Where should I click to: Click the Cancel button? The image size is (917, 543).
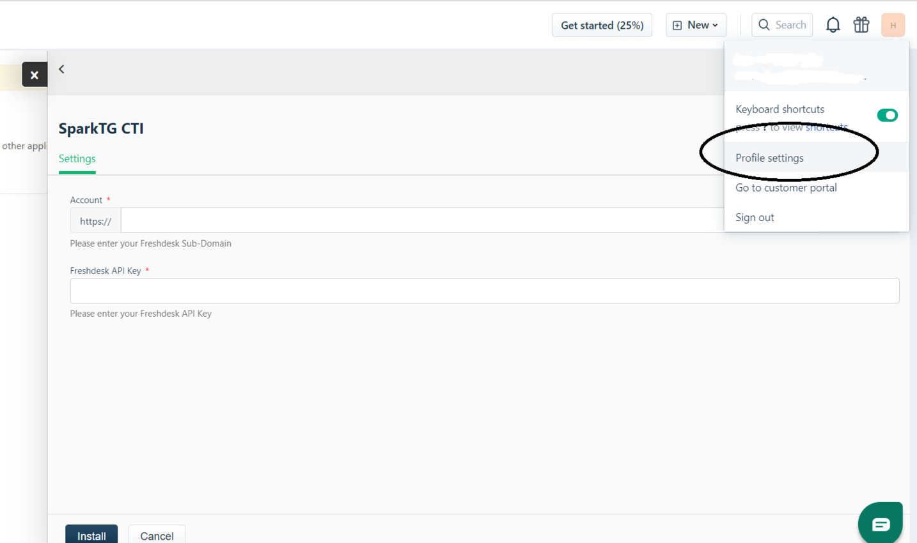tap(157, 536)
